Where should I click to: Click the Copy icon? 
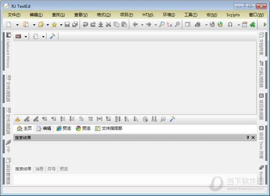(117, 24)
